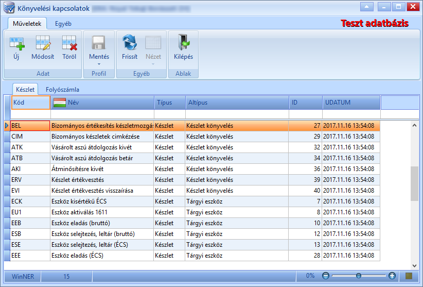Screen dimensions: 423x287
Task: Collapse the ribbon with the up-arrow button
Action: pyautogui.click(x=366, y=7)
